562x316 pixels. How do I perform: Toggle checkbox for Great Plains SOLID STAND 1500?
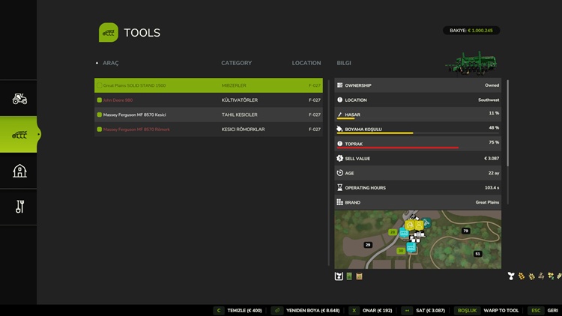click(99, 86)
